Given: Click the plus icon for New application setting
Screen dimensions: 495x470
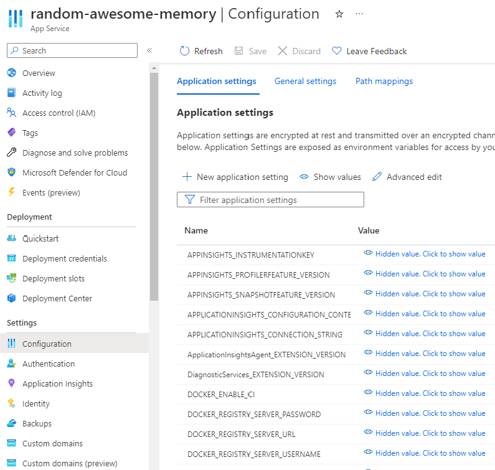Looking at the screenshot, I should pyautogui.click(x=187, y=176).
